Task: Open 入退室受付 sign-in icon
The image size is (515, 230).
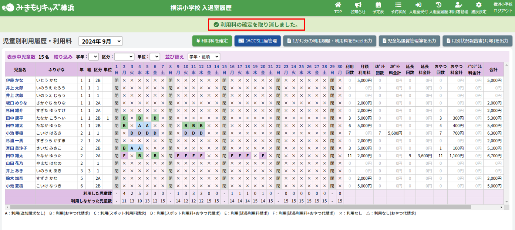Action: 418,5
